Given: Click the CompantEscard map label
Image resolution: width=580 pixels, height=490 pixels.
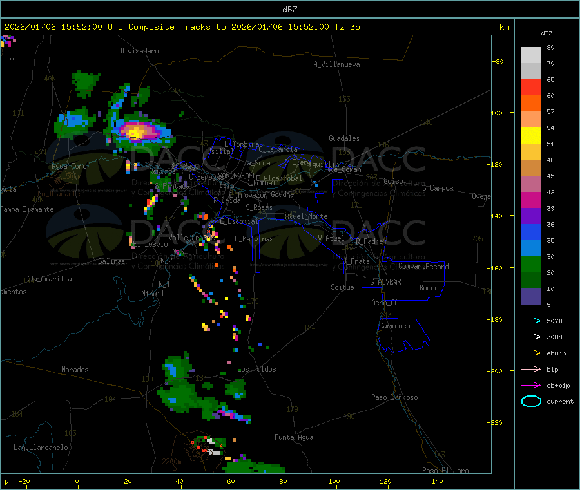Looking at the screenshot, I should coord(423,266).
